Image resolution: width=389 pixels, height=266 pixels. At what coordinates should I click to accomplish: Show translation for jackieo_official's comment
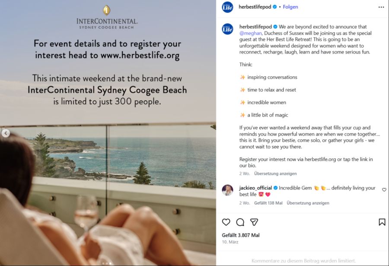click(308, 203)
